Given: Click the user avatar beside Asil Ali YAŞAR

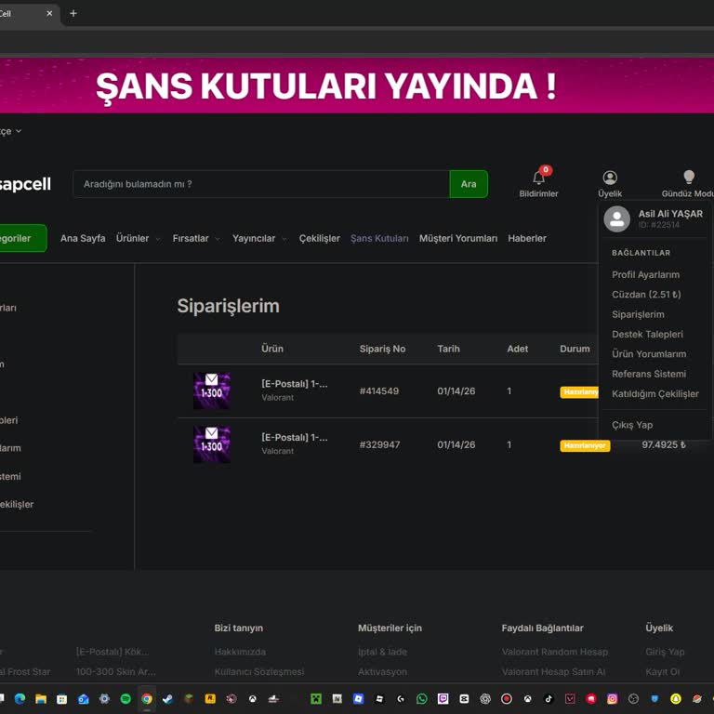Looking at the screenshot, I should [x=616, y=219].
